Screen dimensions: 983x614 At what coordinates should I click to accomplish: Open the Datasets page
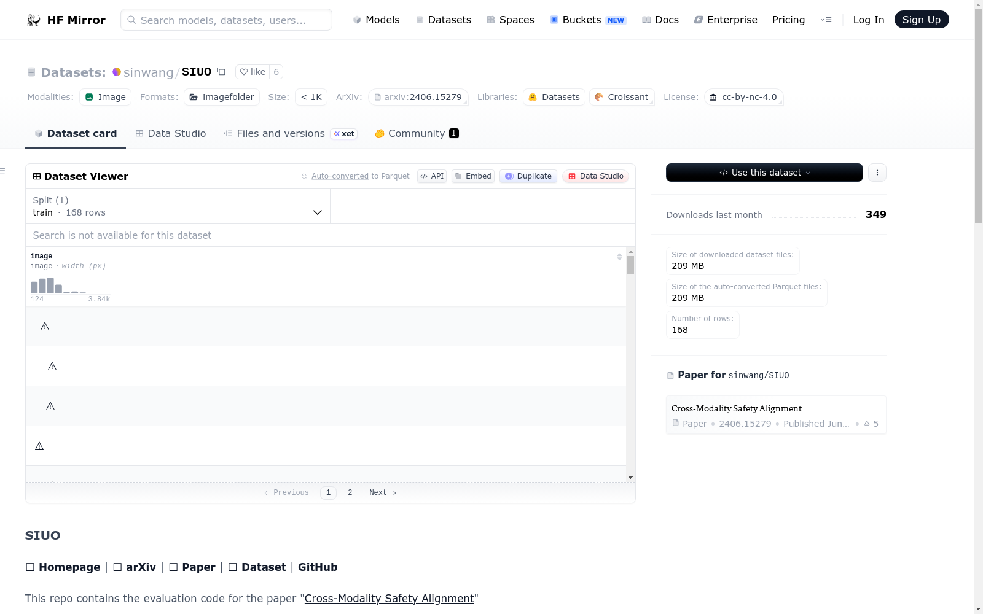point(443,20)
